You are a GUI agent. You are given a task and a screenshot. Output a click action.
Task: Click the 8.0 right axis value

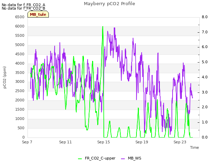click(205, 17)
